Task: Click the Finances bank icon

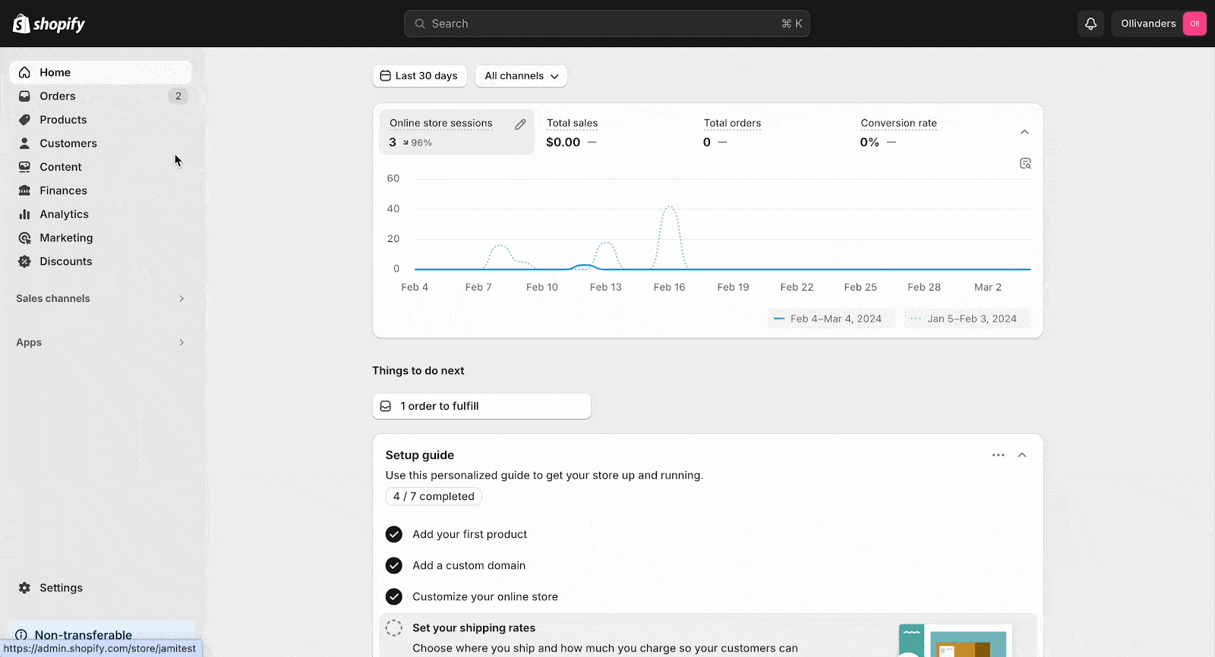Action: point(24,190)
